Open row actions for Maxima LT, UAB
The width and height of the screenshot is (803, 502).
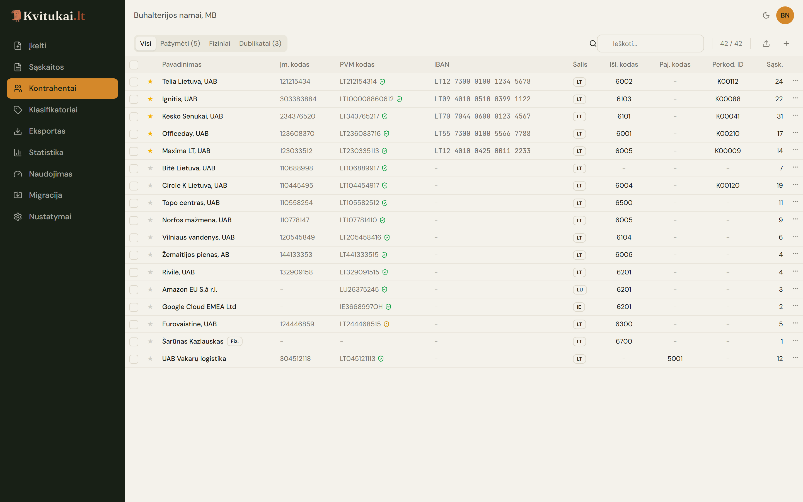(795, 150)
